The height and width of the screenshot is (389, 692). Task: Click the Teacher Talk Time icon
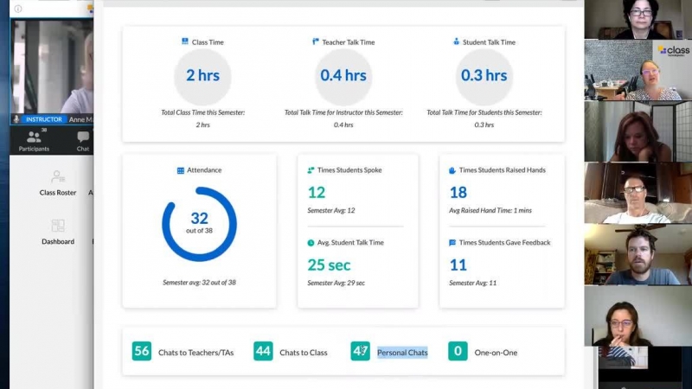316,41
